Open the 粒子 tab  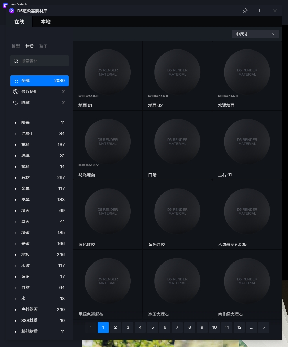(43, 46)
